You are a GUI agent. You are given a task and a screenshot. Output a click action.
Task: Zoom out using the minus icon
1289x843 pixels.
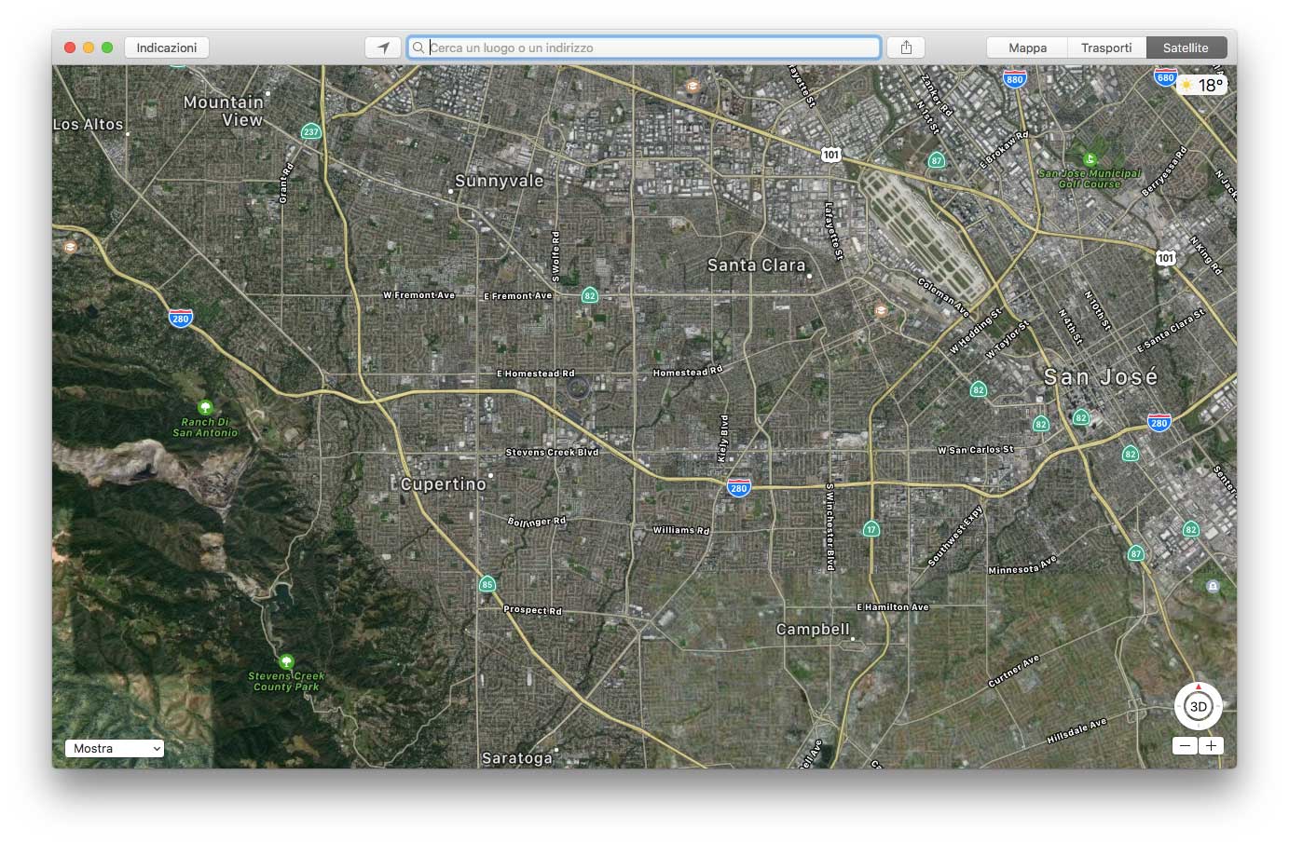pyautogui.click(x=1185, y=745)
